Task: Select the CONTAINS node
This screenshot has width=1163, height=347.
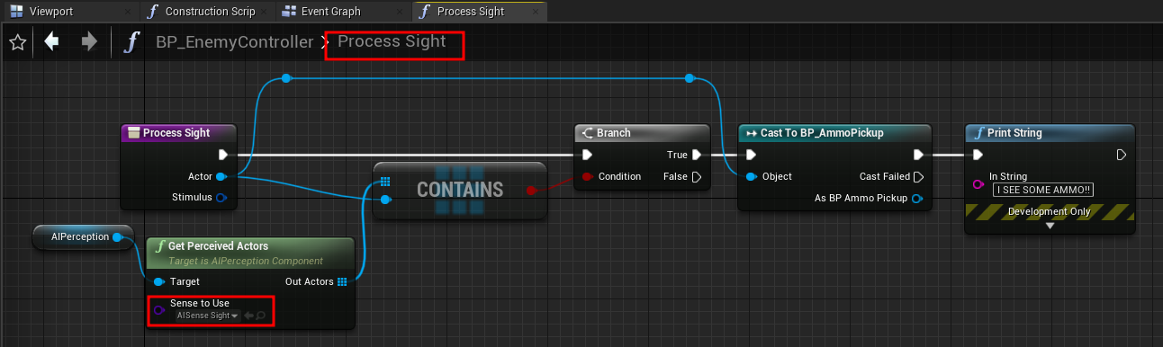Action: (460, 191)
